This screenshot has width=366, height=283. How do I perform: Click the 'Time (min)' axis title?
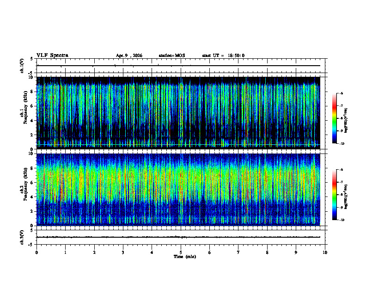(x=185, y=257)
